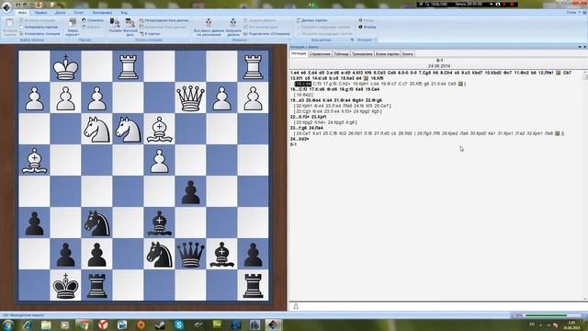Image resolution: width=588 pixels, height=331 pixels.
Task: Adjust the zoom slider in the status bar
Action: coord(548,315)
